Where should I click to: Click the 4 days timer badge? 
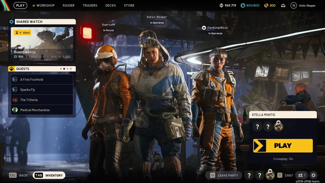22,33
